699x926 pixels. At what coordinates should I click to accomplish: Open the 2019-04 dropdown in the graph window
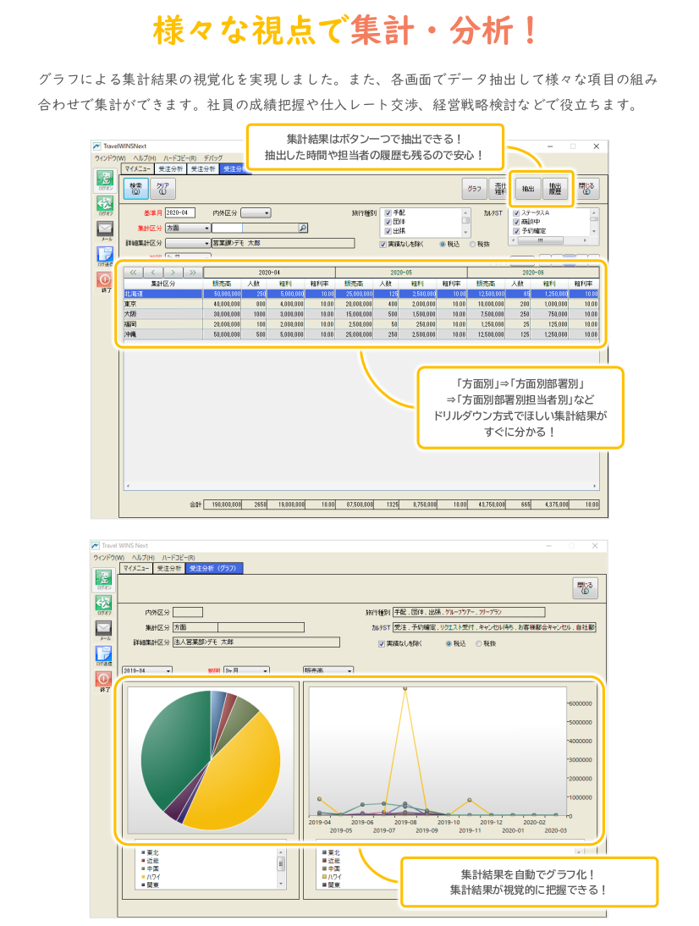[147, 670]
